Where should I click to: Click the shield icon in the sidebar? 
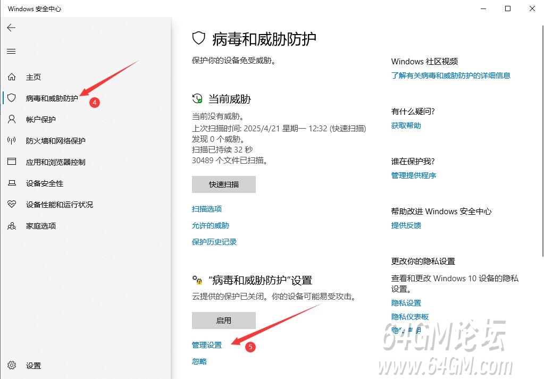tap(12, 98)
